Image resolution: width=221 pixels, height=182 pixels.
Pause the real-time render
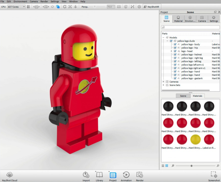coord(28,7)
